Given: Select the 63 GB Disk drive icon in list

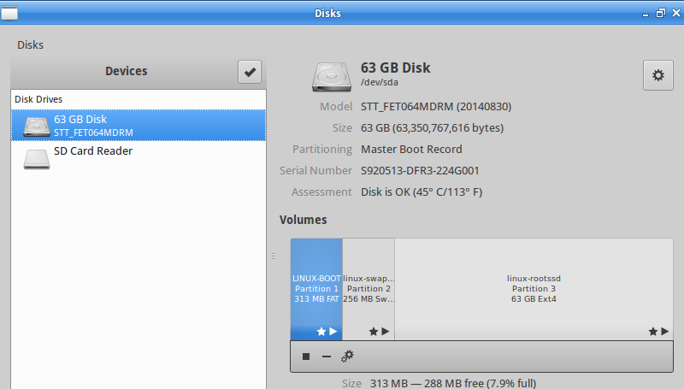Looking at the screenshot, I should pyautogui.click(x=36, y=127).
